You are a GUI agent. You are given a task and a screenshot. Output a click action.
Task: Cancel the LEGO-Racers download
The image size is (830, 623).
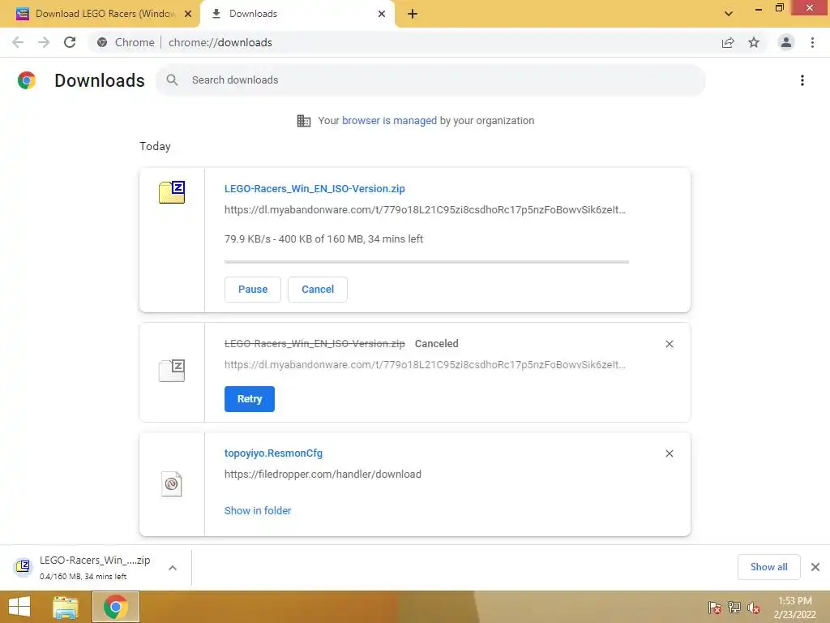[x=318, y=290]
